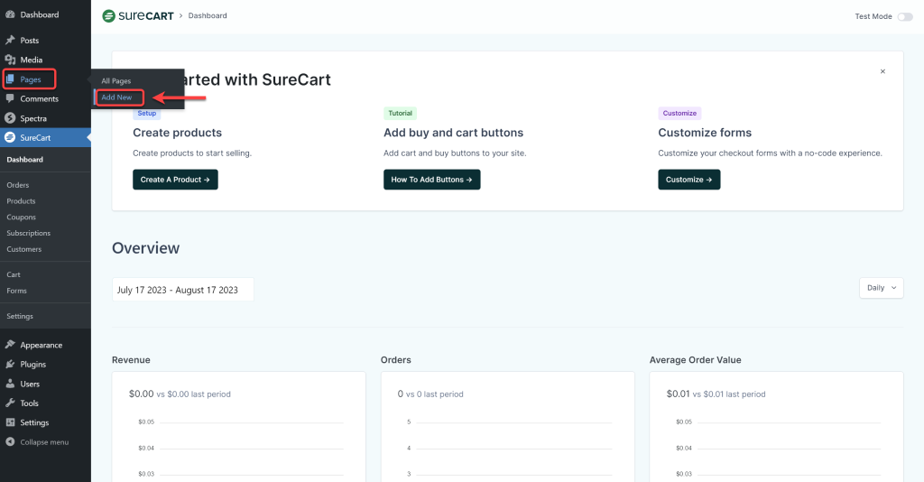Click the Media icon in sidebar
Screen dimensions: 924x482
(10, 60)
